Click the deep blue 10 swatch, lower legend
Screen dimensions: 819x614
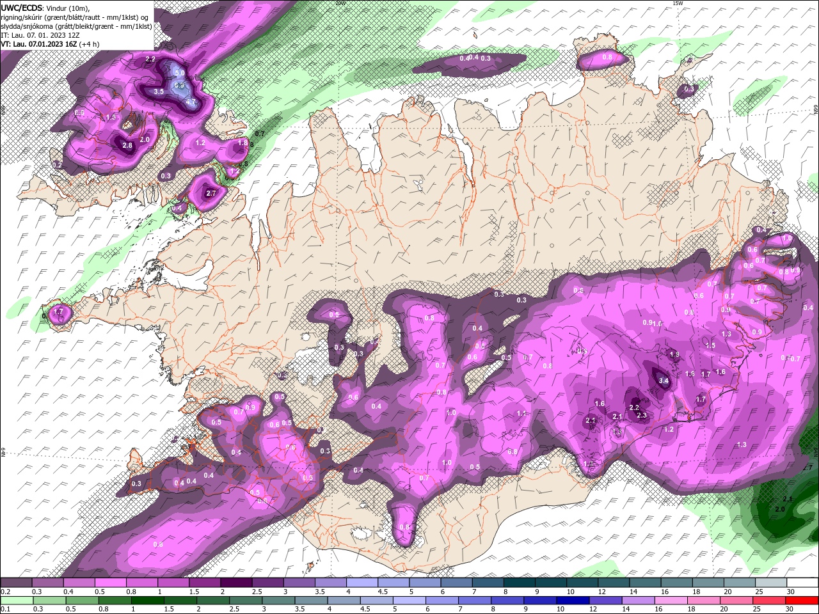tap(572, 601)
